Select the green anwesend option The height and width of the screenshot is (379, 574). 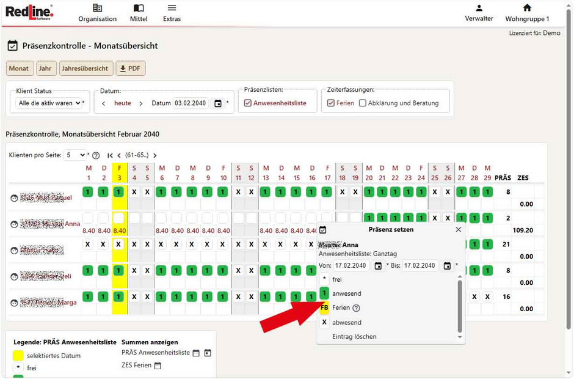coord(325,293)
